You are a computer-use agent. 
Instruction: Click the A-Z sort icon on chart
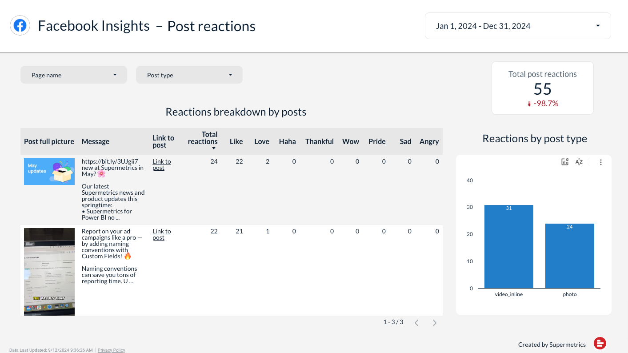coord(579,162)
